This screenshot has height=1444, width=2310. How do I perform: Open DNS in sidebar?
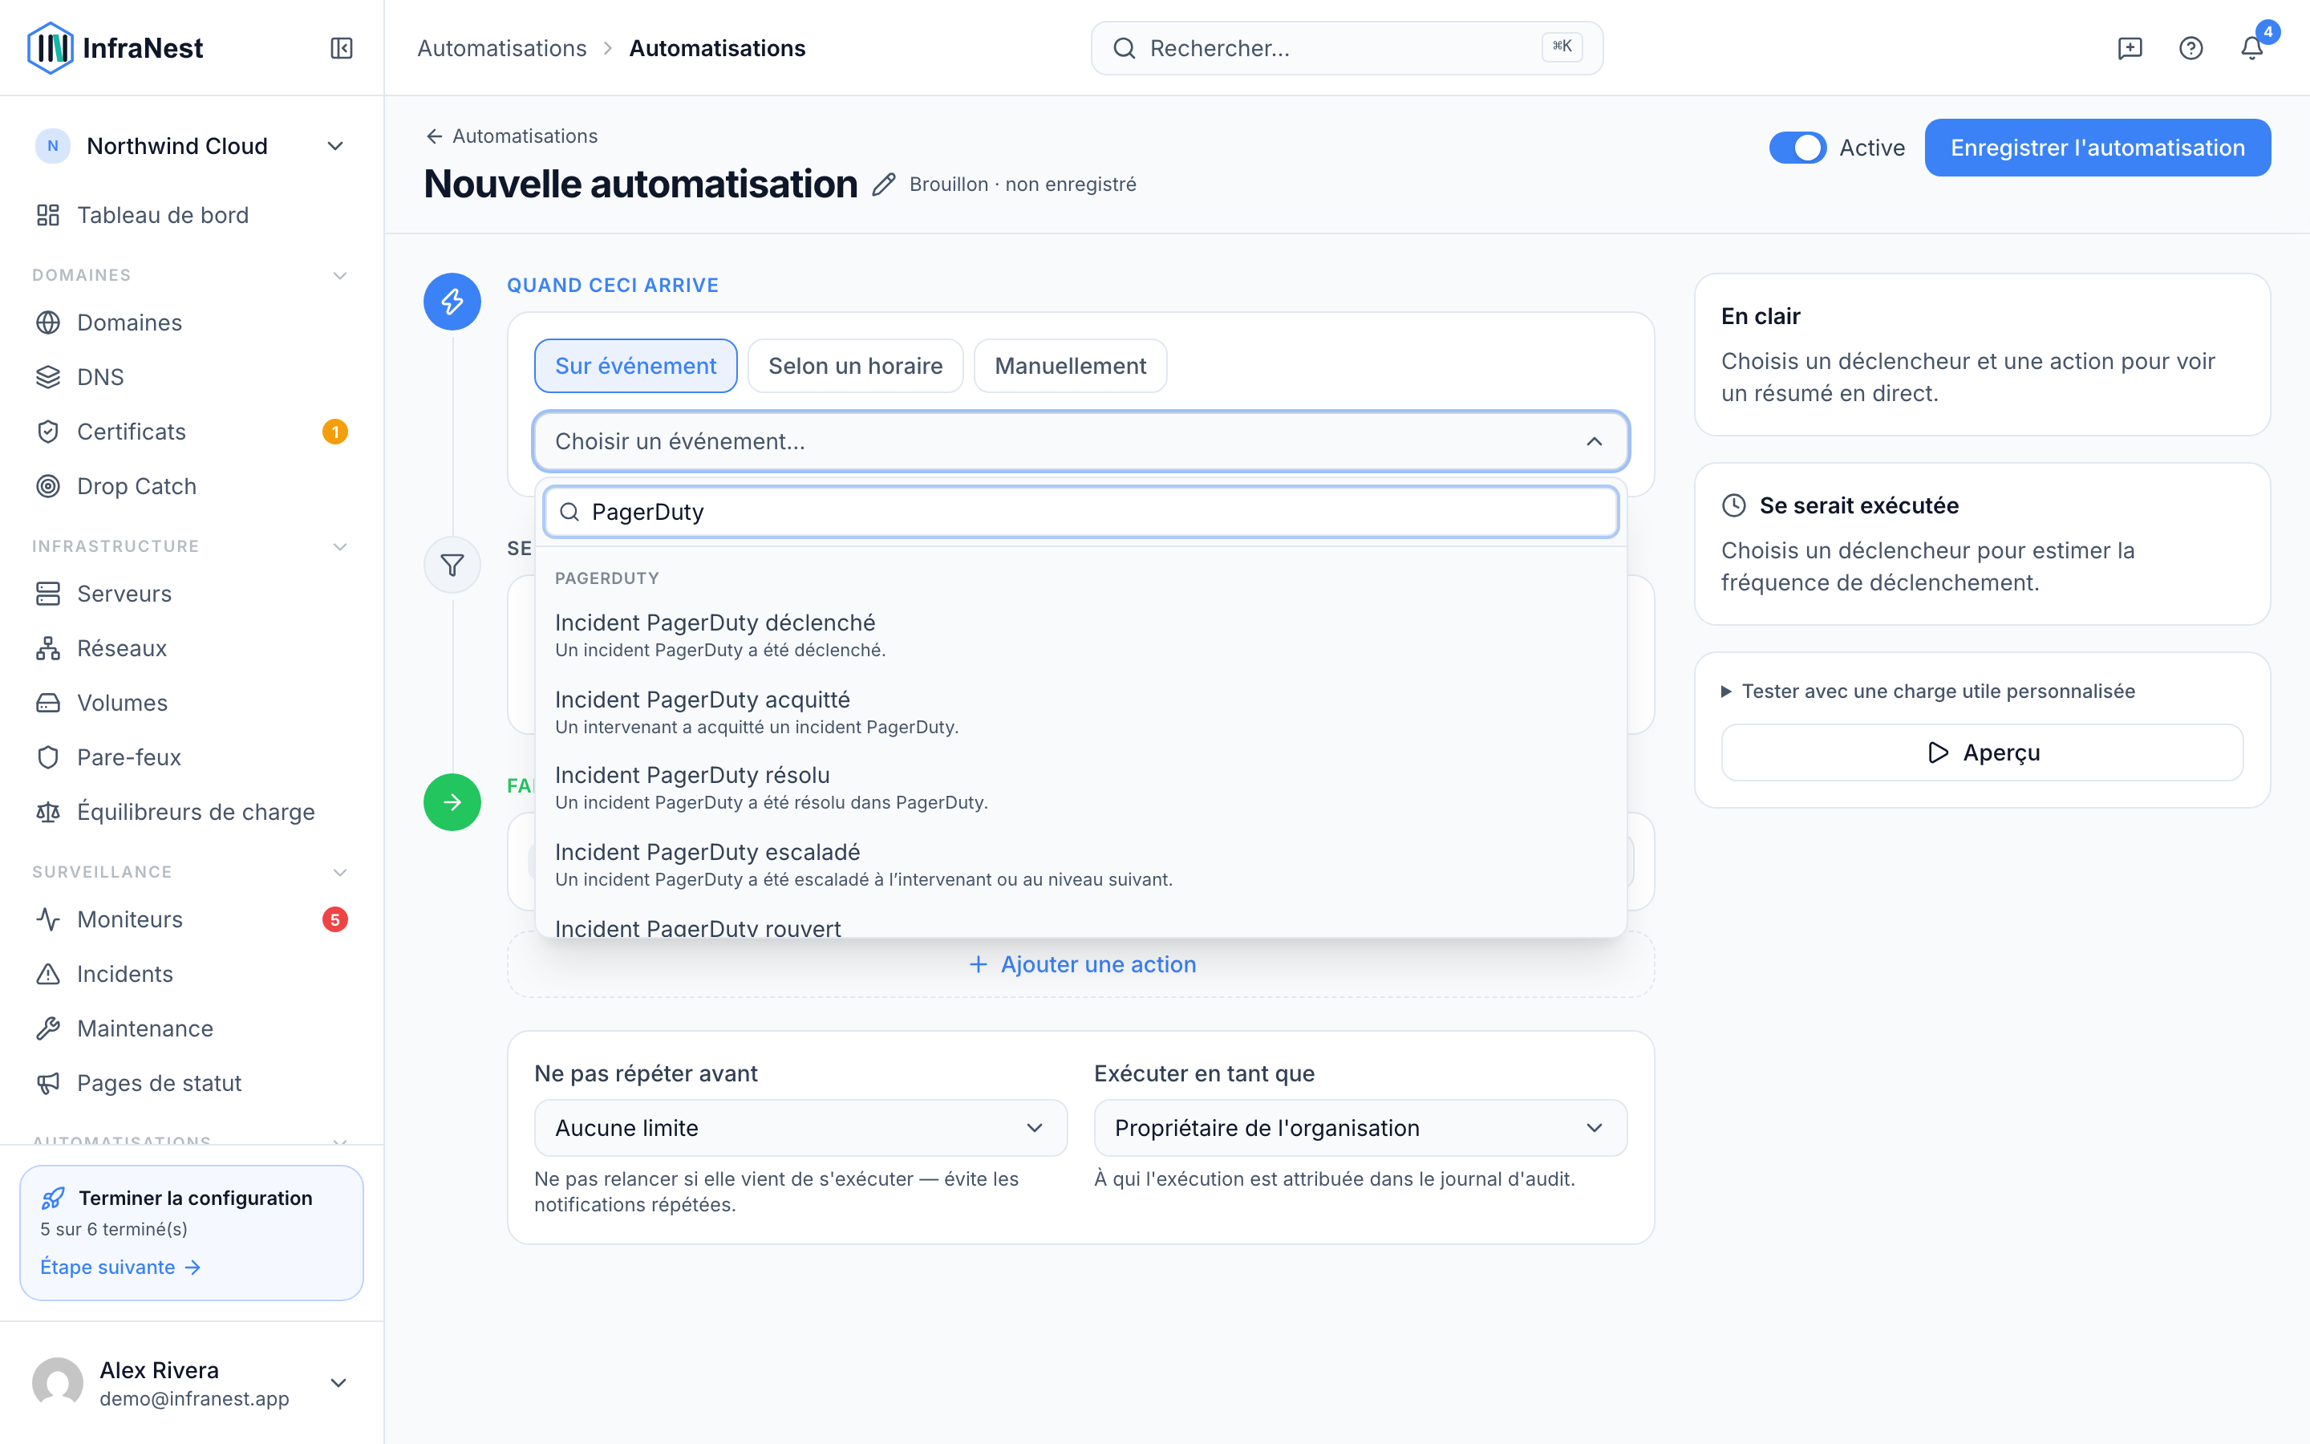191,376
